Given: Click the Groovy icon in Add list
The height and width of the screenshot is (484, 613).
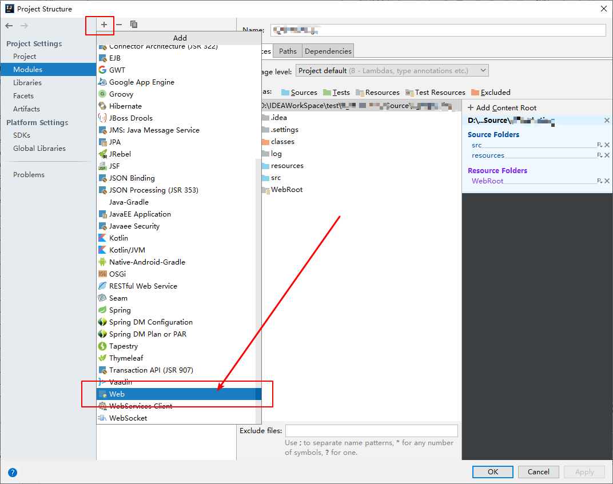Looking at the screenshot, I should point(102,94).
